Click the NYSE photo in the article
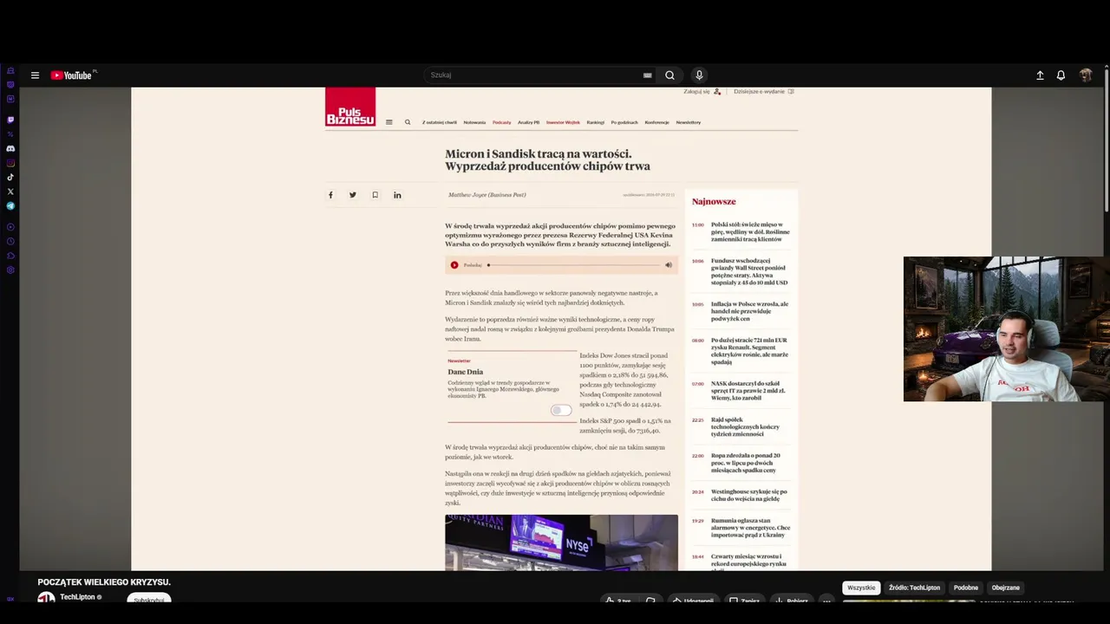 (x=561, y=543)
